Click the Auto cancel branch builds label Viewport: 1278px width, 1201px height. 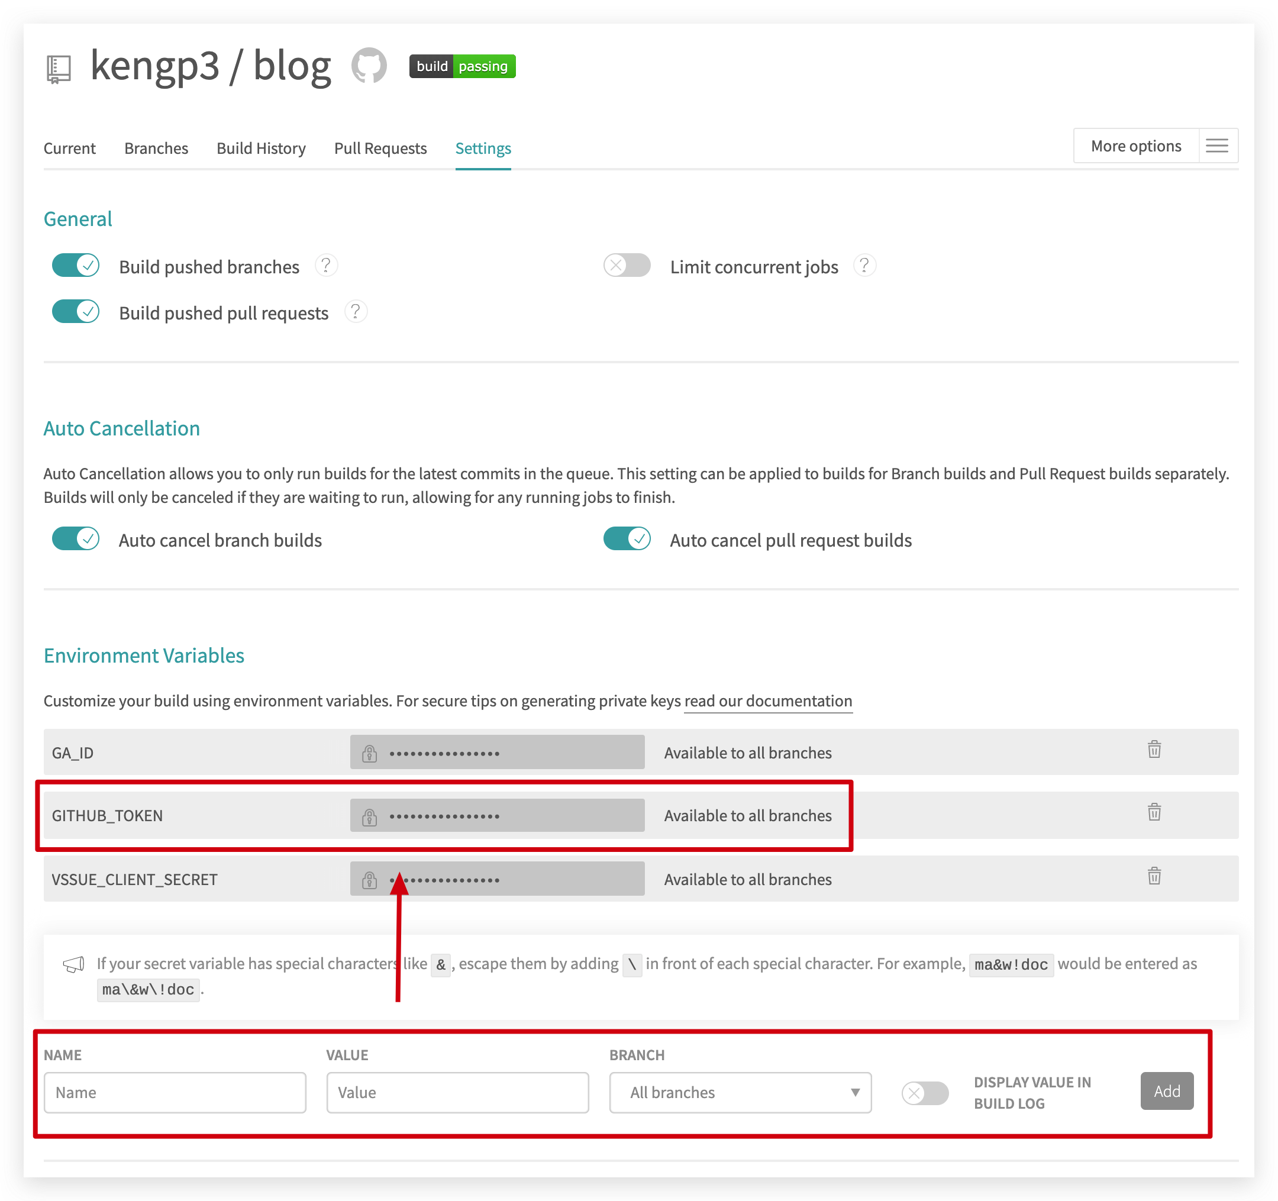tap(221, 540)
